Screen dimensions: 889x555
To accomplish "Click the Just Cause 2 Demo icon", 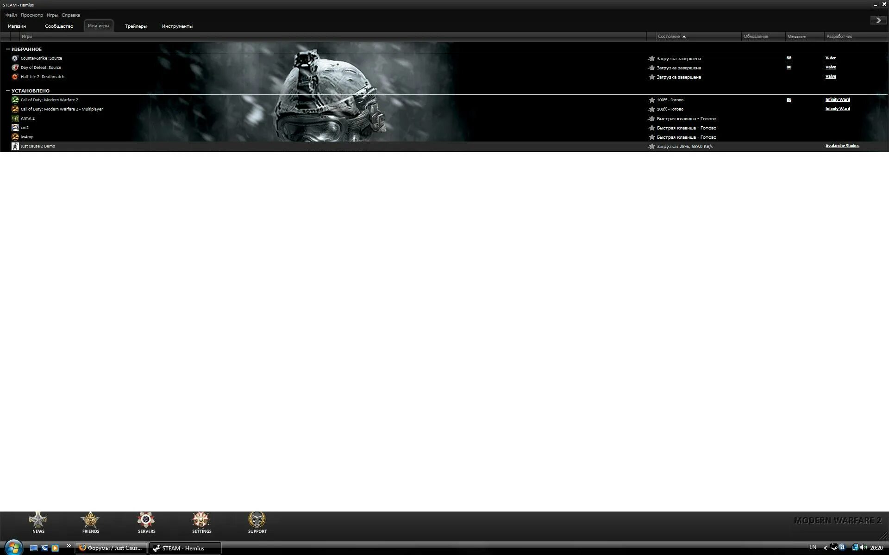I will click(x=15, y=146).
